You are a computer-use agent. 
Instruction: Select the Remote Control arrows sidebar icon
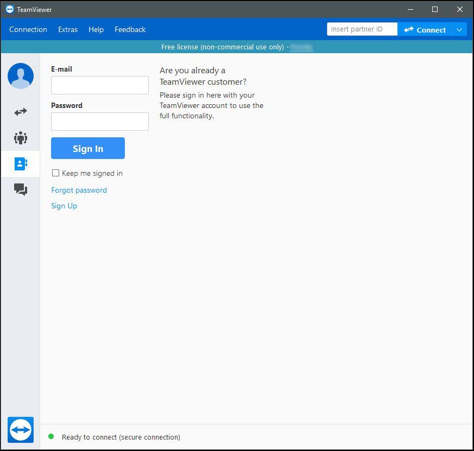click(x=21, y=112)
